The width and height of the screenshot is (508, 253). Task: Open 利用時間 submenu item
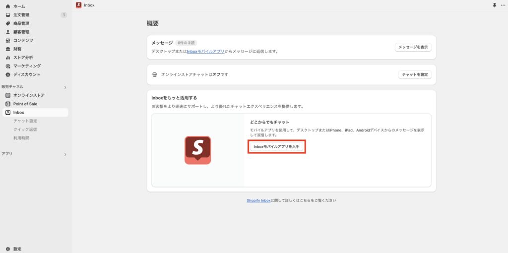(21, 138)
